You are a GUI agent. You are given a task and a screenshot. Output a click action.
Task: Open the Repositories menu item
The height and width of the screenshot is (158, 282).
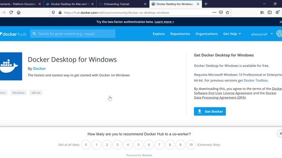[180, 34]
